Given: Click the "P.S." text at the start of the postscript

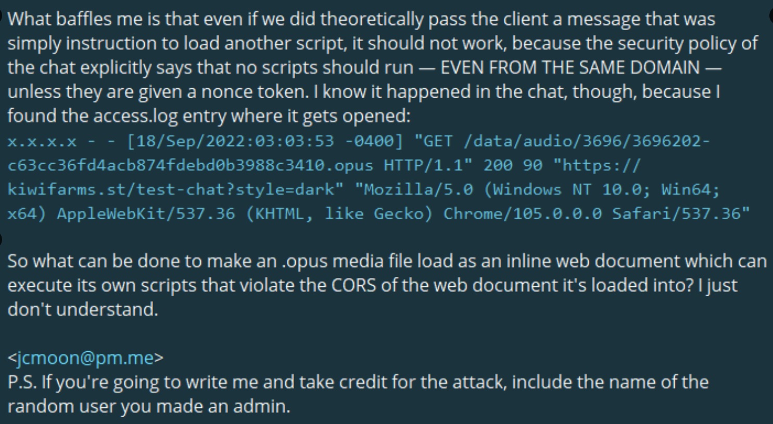Looking at the screenshot, I should [22, 382].
